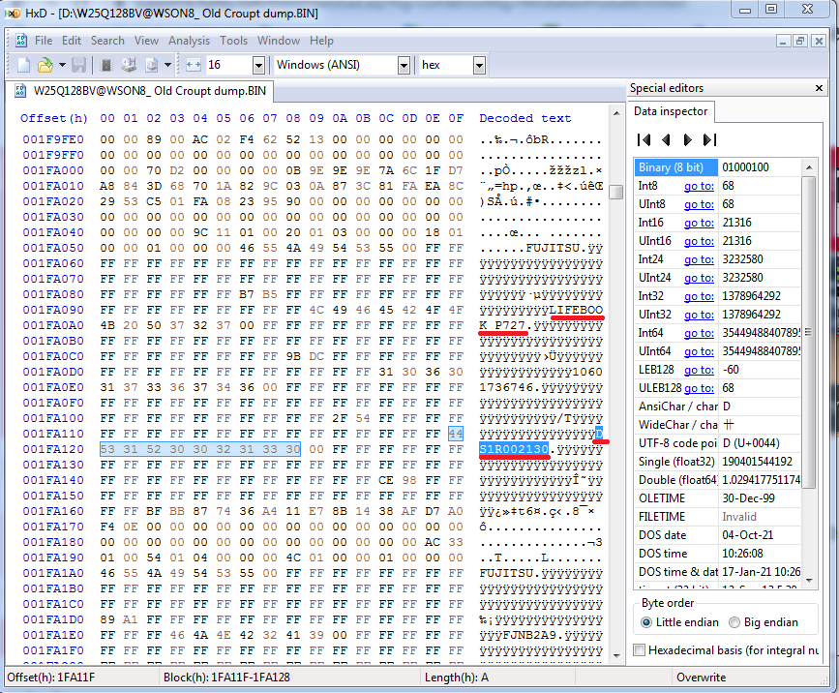
Task: Click decoded text FUJITSU at row 001FA050
Action: [554, 249]
